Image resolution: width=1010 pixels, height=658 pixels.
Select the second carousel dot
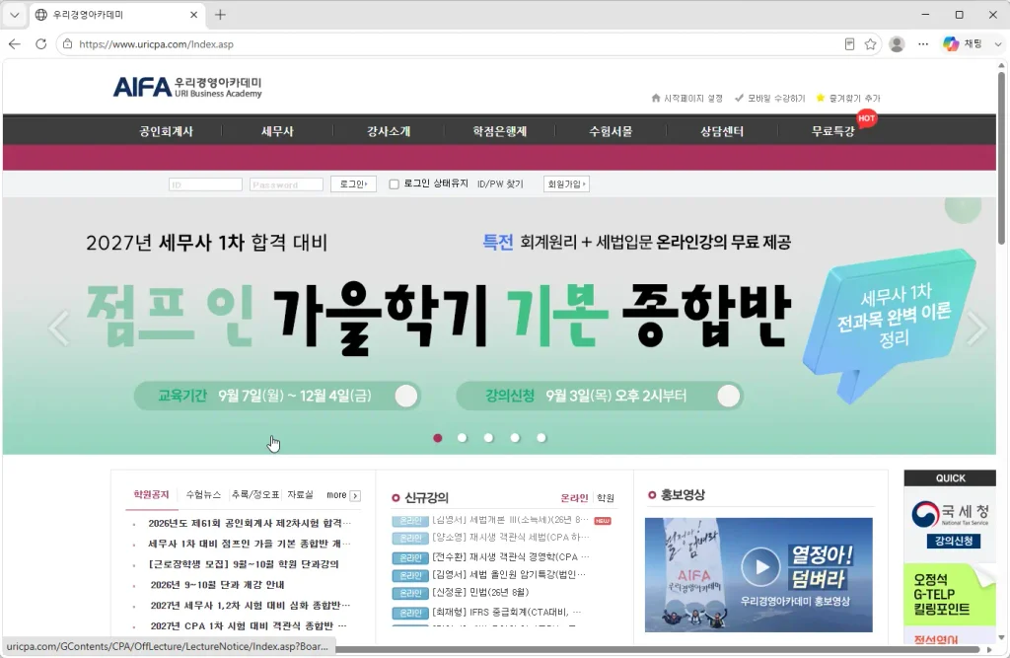[x=462, y=438]
